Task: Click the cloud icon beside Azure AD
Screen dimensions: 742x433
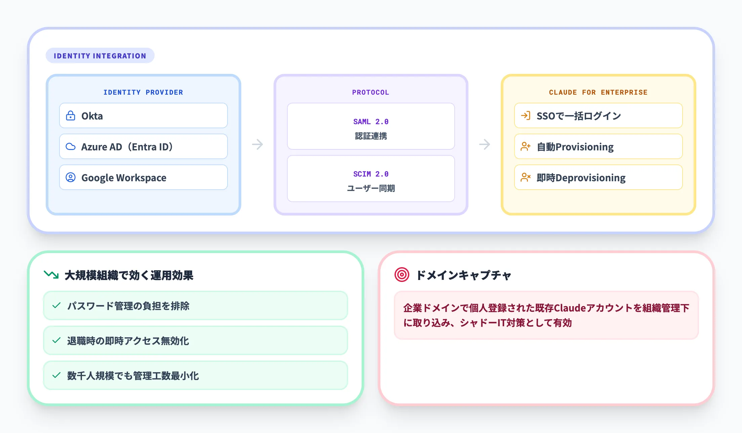Action: coord(71,146)
